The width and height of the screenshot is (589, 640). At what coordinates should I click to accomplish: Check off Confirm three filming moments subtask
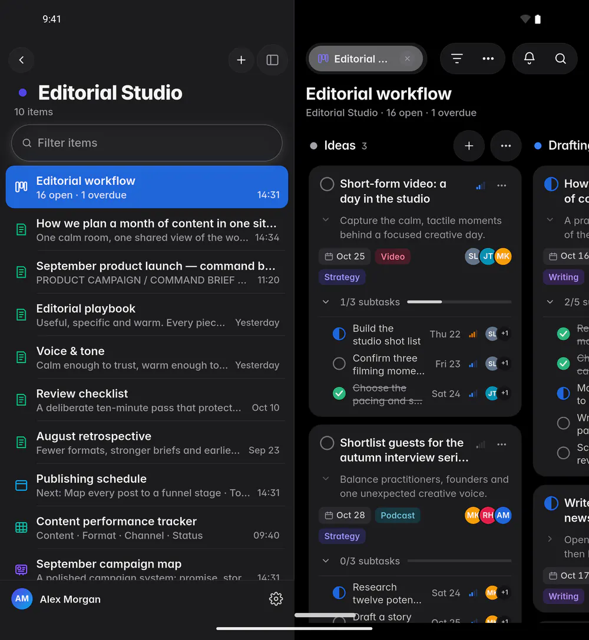(x=339, y=364)
